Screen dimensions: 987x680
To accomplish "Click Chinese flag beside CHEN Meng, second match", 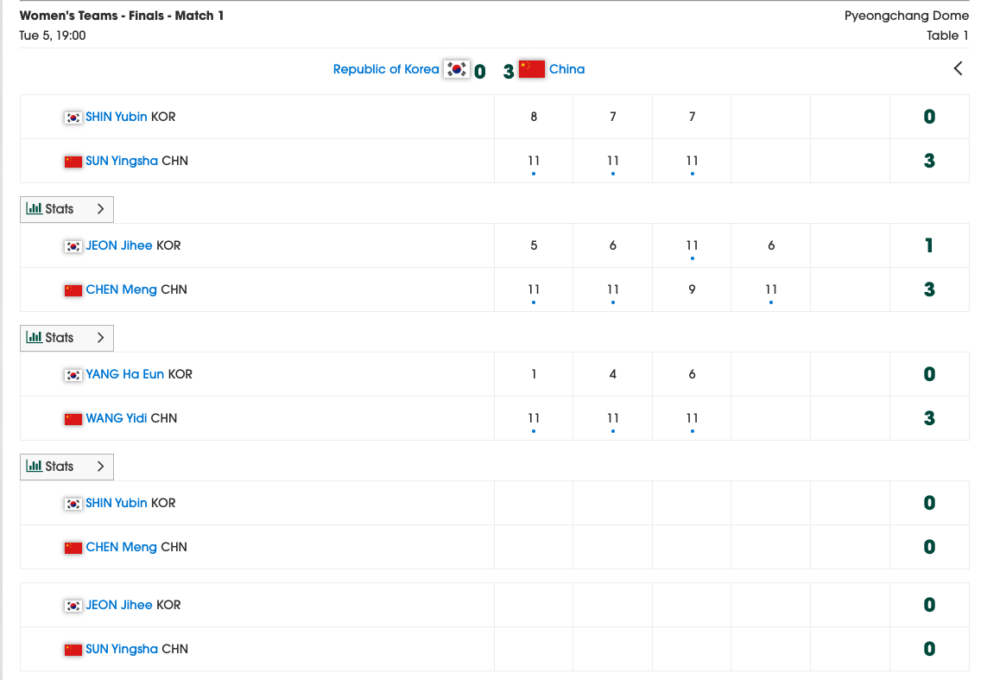I will point(73,291).
